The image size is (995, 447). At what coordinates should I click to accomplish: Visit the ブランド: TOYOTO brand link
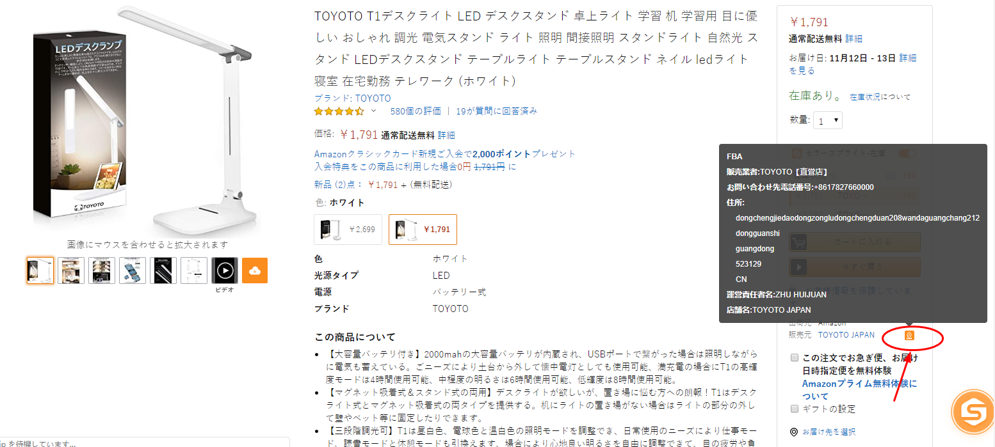pos(352,98)
